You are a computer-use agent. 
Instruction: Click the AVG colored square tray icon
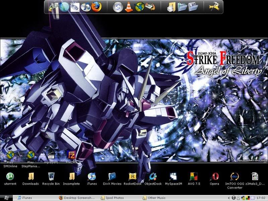tap(248, 198)
